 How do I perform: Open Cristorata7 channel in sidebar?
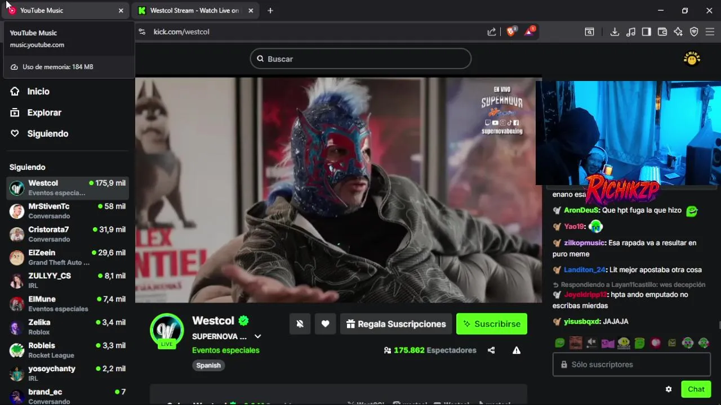coord(68,234)
